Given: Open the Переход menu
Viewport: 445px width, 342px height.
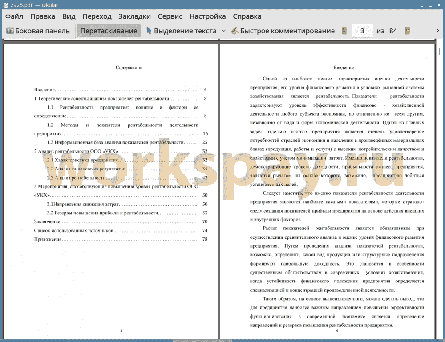Looking at the screenshot, I should 97,16.
